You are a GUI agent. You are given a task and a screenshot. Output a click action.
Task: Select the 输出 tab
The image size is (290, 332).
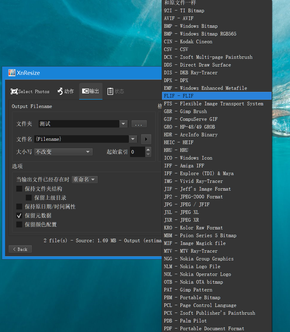91,91
